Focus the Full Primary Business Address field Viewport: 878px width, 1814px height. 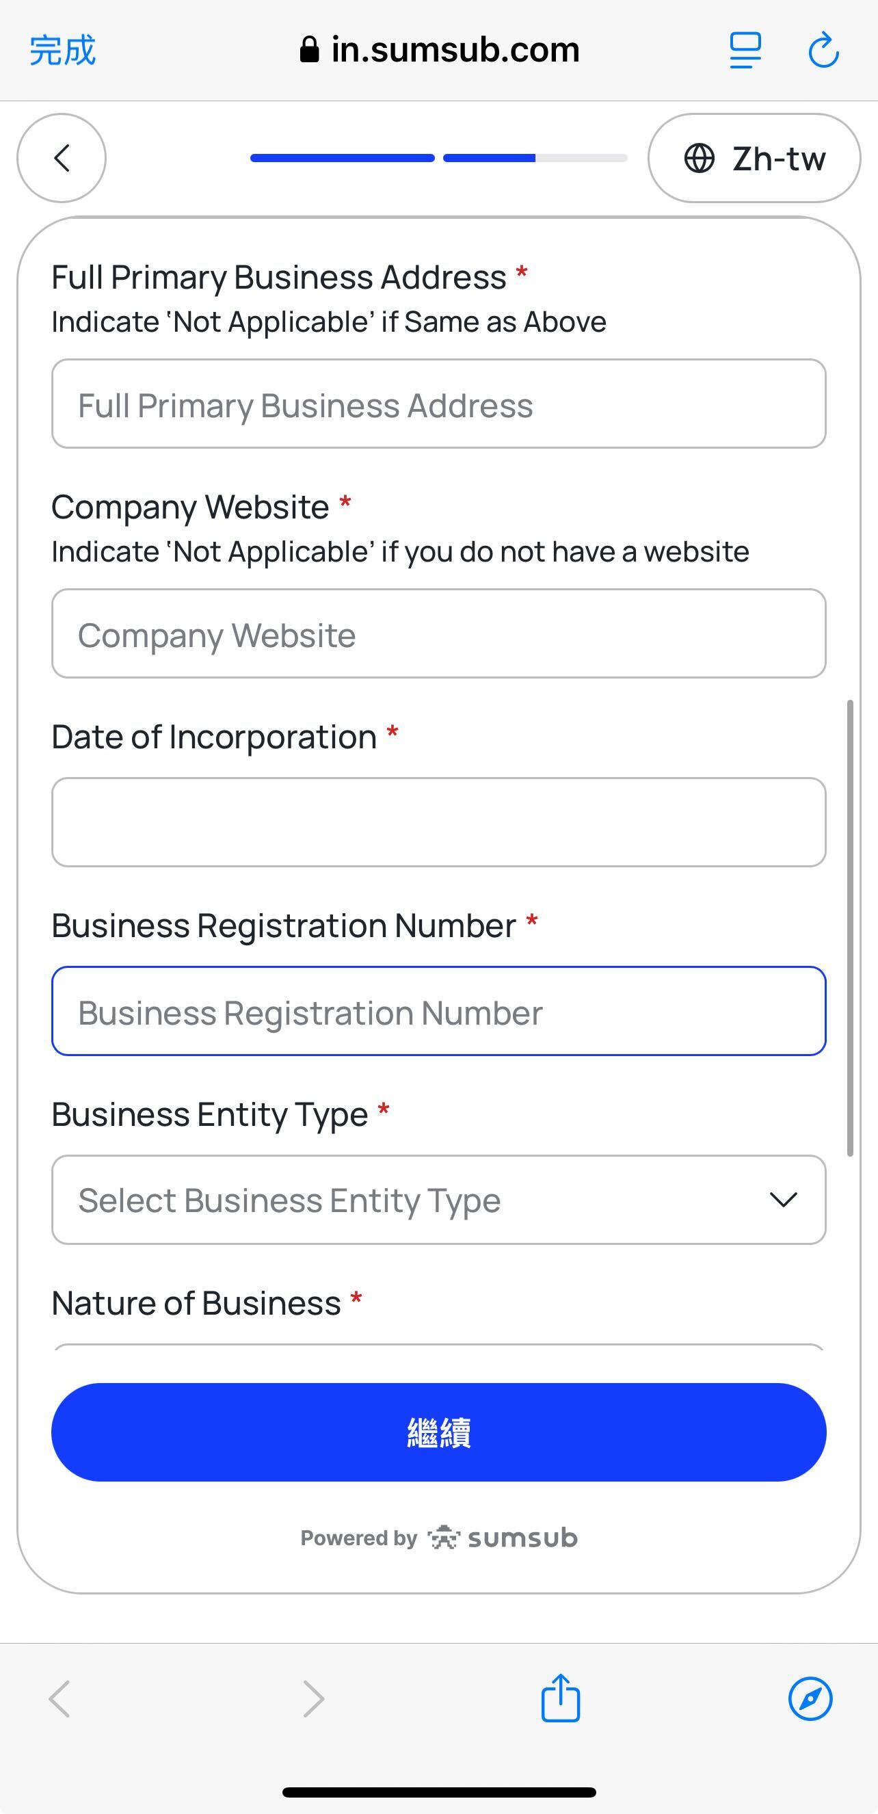pyautogui.click(x=438, y=404)
